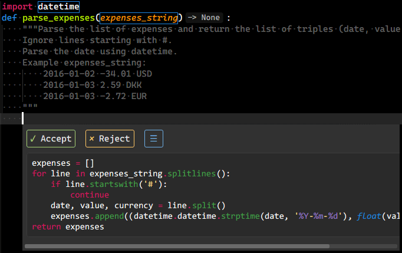The height and width of the screenshot is (253, 402).
Task: Select the horizontal scrollbar of suggestion panel
Action: (x=177, y=247)
